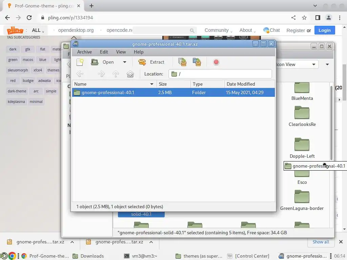Sort list by the Size column

click(173, 84)
